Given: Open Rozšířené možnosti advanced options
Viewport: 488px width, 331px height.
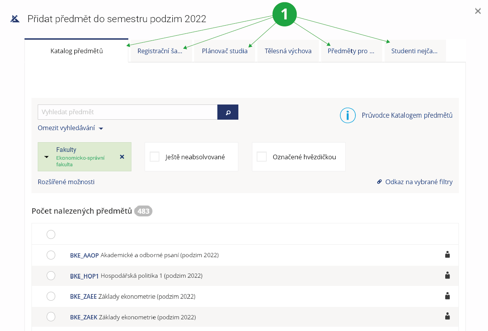Looking at the screenshot, I should click(66, 182).
